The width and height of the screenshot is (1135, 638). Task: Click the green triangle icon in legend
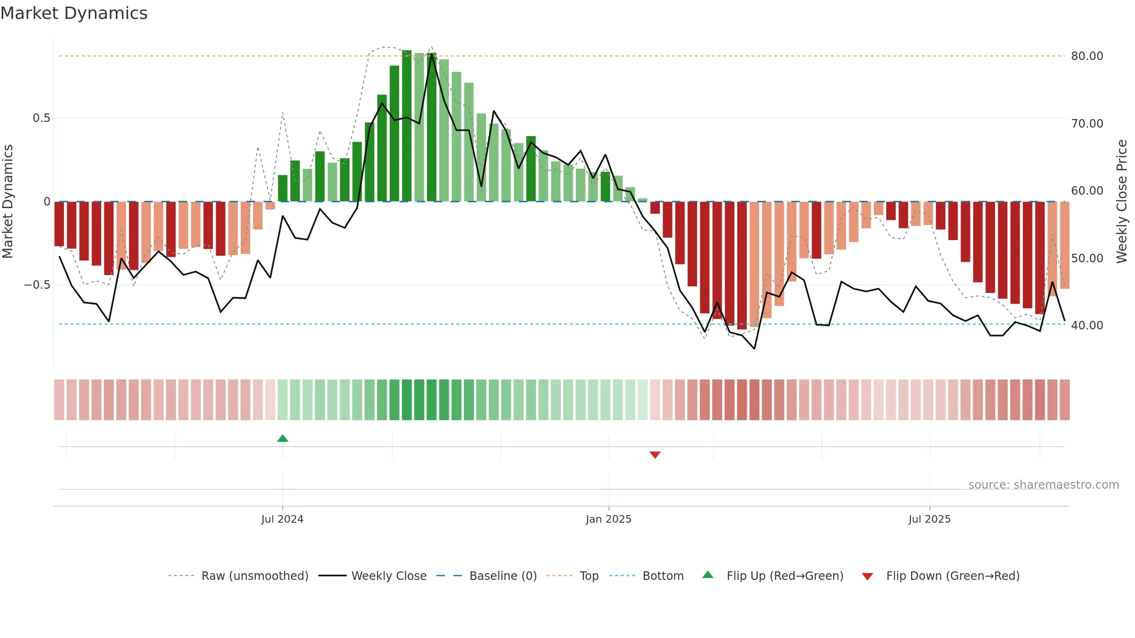pyautogui.click(x=708, y=575)
